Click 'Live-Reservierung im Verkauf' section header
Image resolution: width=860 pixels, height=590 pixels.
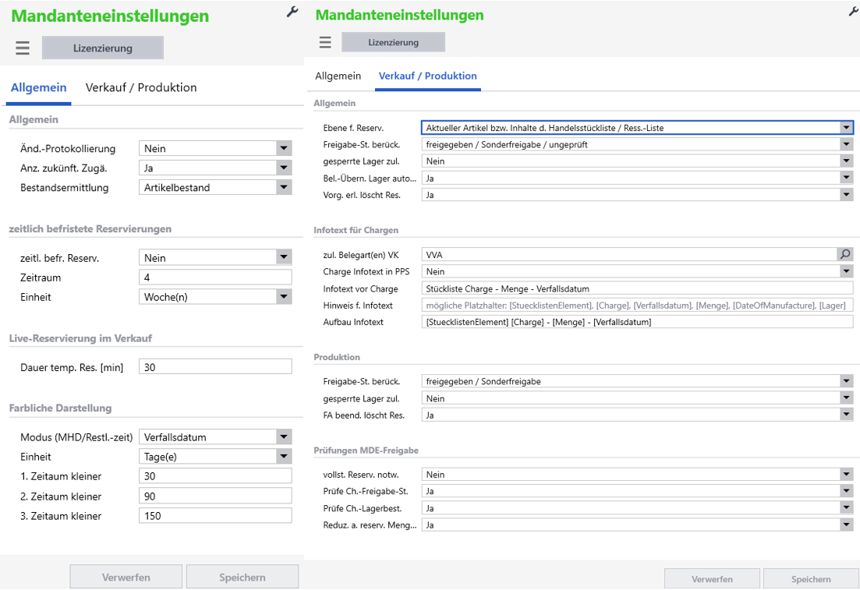coord(80,338)
